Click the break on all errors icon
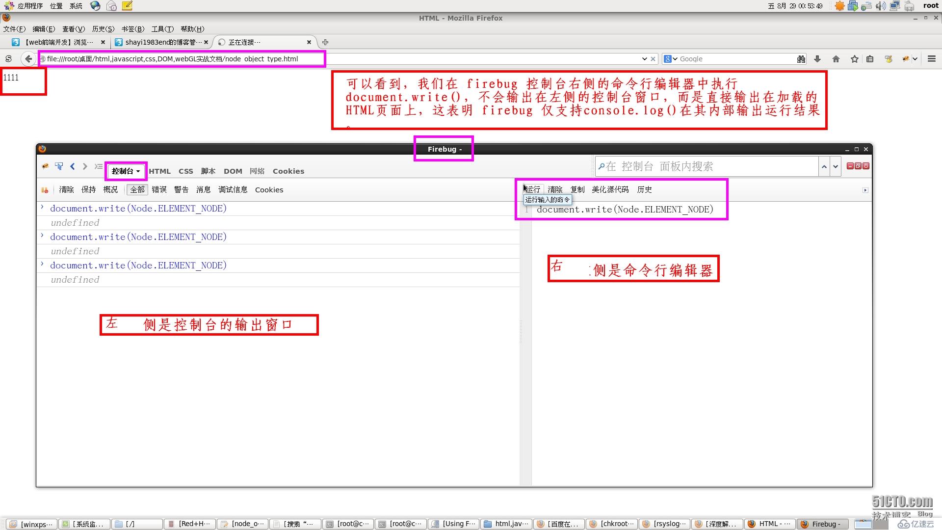This screenshot has height=530, width=942. coord(45,190)
